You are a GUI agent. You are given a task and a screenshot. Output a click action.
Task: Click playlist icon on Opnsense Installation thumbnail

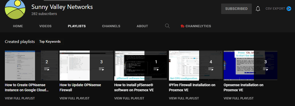265,69
